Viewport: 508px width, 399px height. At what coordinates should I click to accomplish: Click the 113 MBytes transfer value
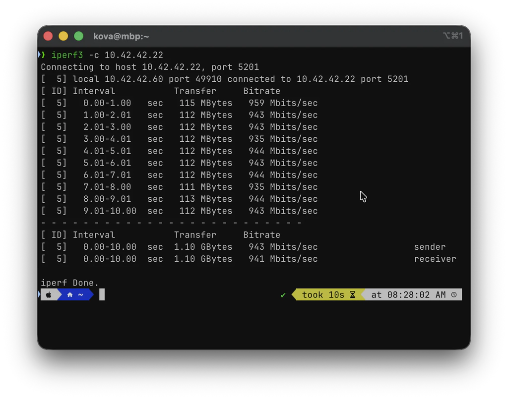pos(206,199)
